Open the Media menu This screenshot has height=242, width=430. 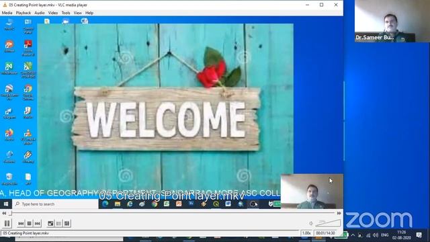point(7,13)
